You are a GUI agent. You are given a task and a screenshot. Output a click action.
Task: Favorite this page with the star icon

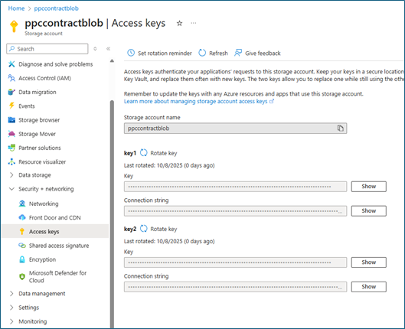[179, 24]
